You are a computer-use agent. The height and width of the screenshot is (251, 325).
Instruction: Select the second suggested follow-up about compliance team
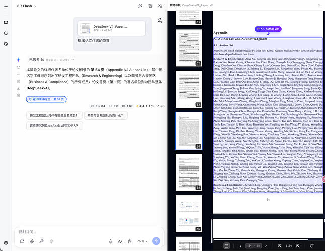pyautogui.click(x=106, y=115)
